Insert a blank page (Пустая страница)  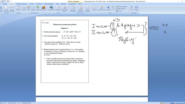[x=6, y=9]
